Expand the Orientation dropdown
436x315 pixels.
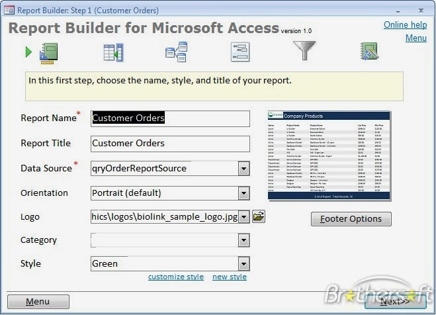(243, 193)
